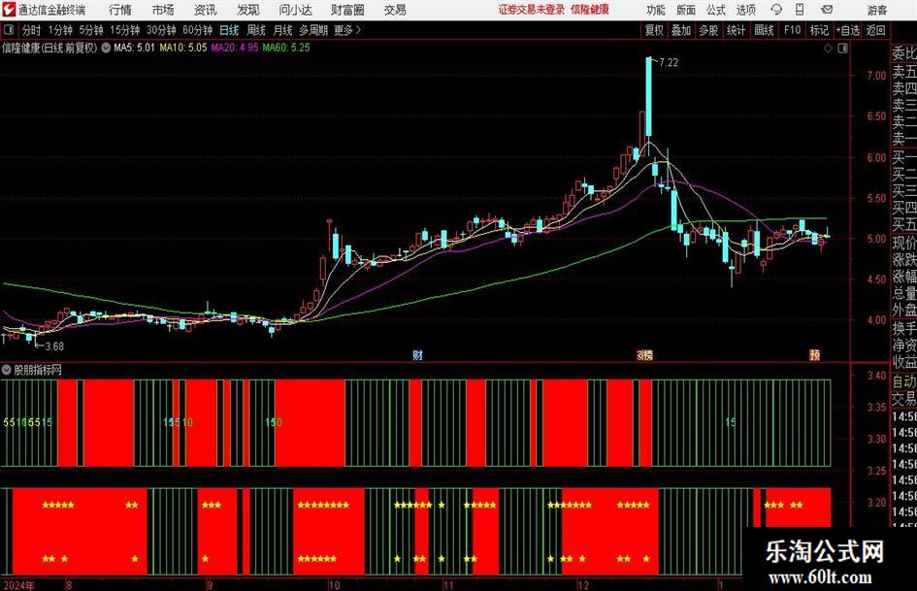The image size is (917, 591).
Task: Click the 证券交易未登录 login link
Action: (532, 10)
